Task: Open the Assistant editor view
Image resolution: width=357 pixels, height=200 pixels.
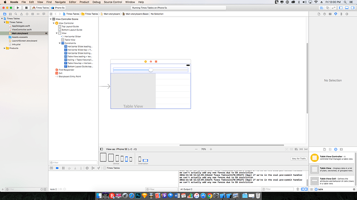Action: 328,8
